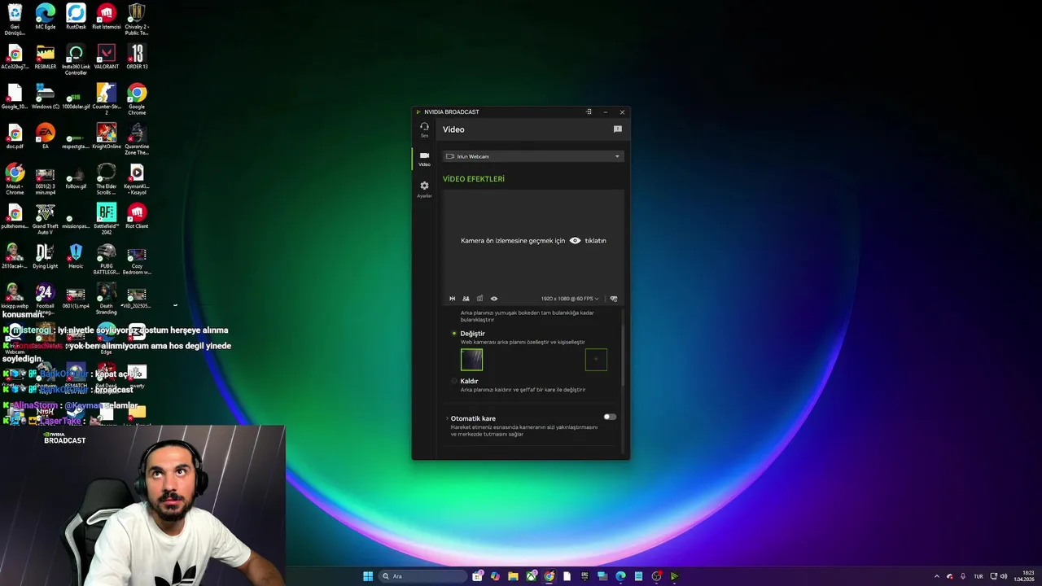The image size is (1042, 586).
Task: Click the eye icon in the preview message
Action: click(575, 241)
